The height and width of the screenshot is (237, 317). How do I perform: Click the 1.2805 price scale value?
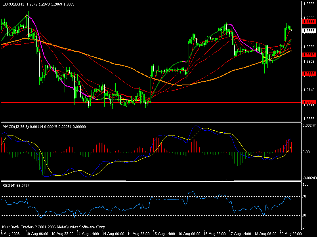309,62
